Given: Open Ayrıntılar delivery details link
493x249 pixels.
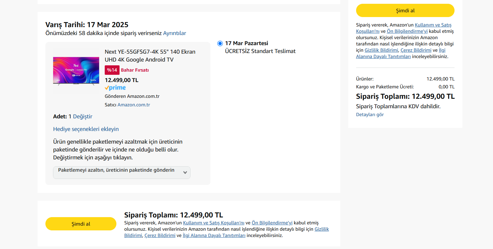Looking at the screenshot, I should (174, 33).
